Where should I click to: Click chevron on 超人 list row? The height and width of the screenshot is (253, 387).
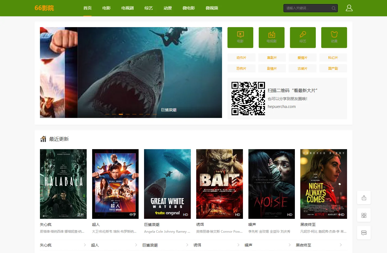(136, 245)
